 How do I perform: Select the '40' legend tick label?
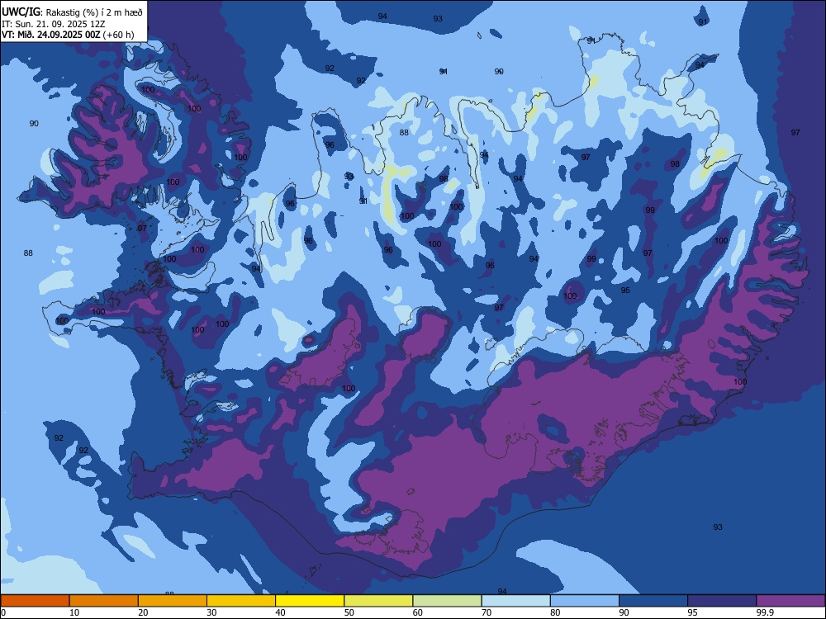click(x=280, y=612)
